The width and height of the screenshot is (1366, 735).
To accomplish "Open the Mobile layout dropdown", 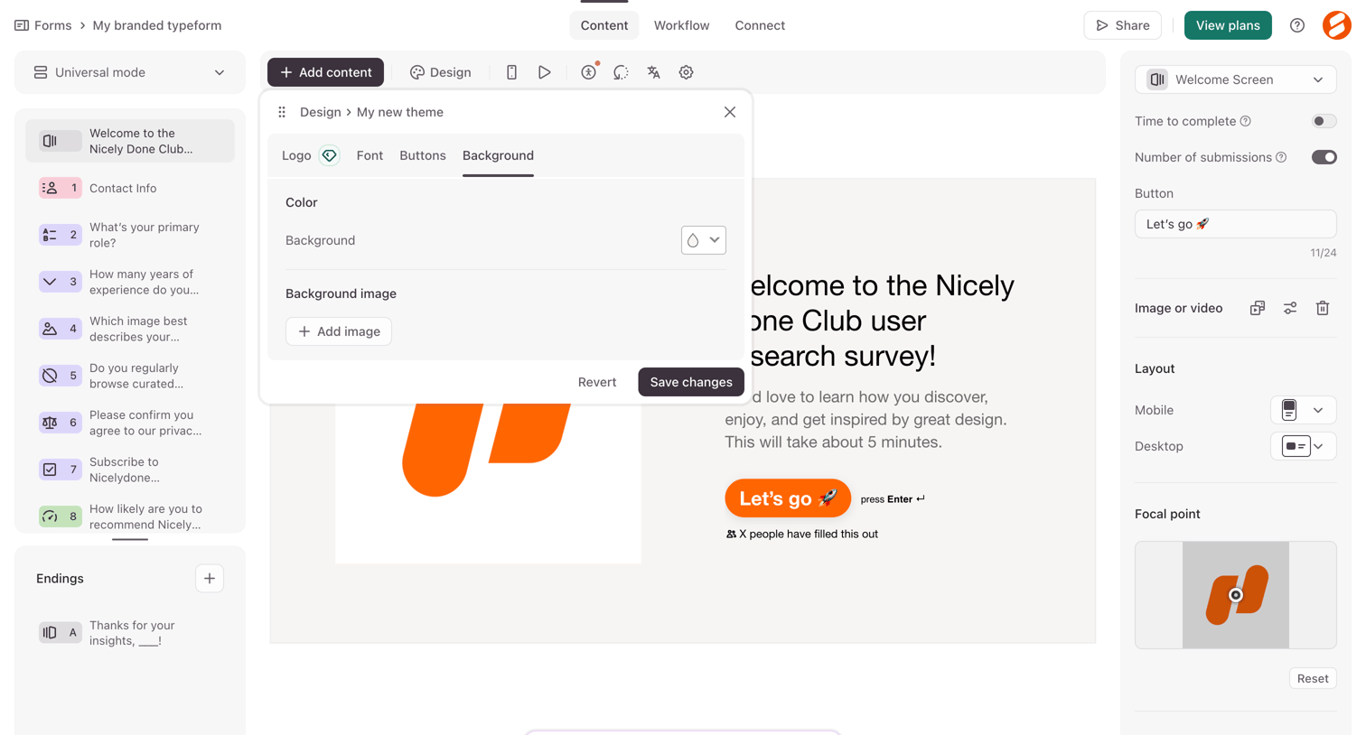I will [1303, 410].
